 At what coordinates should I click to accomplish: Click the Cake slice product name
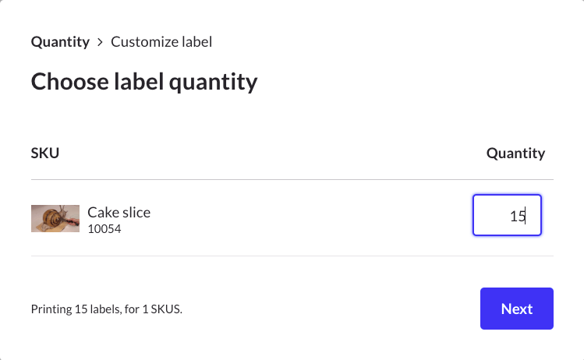[119, 212]
